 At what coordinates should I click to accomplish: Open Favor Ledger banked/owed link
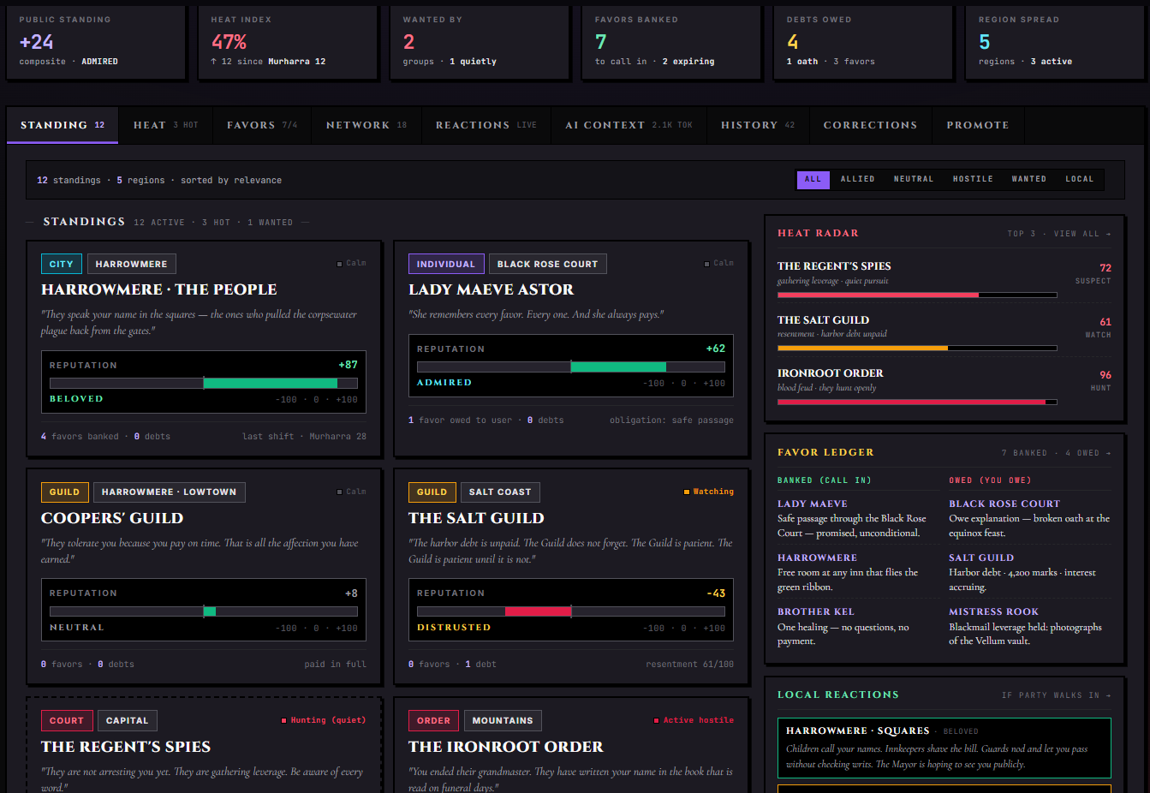[1056, 453]
